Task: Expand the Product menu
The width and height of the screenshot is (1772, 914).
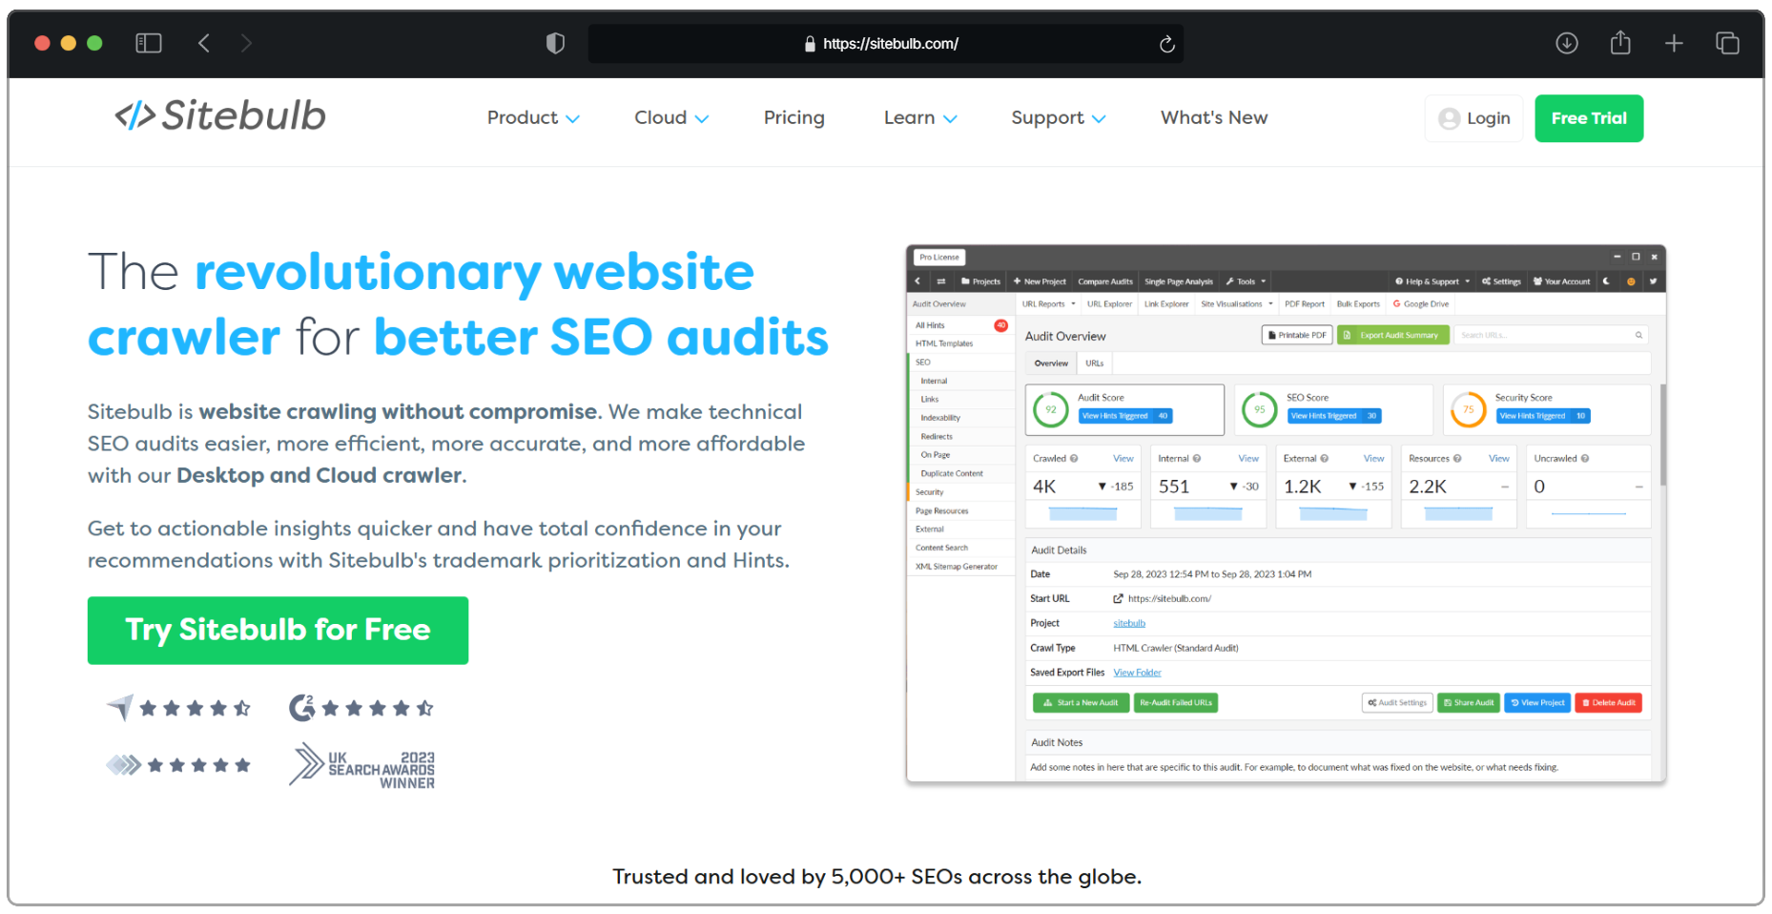Action: point(533,117)
